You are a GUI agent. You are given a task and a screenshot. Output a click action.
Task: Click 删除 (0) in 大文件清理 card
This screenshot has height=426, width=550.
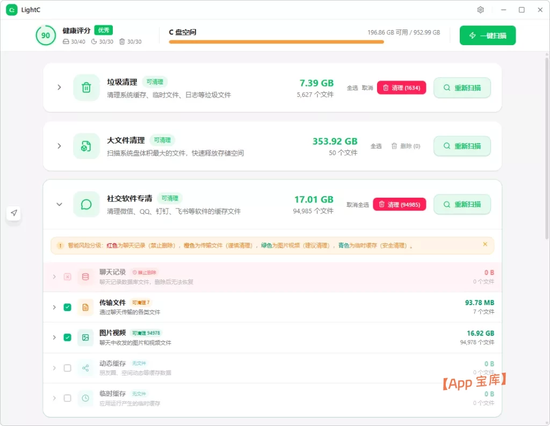pyautogui.click(x=406, y=146)
